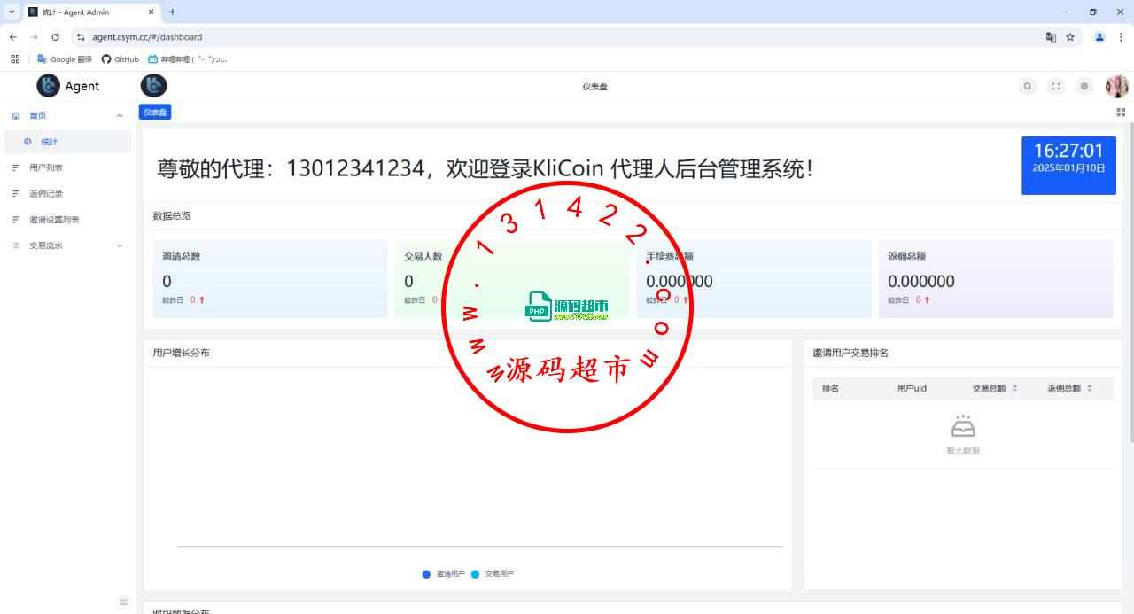Expand the 交易流水 submenu chevron
Viewport: 1134px width, 614px height.
click(120, 245)
